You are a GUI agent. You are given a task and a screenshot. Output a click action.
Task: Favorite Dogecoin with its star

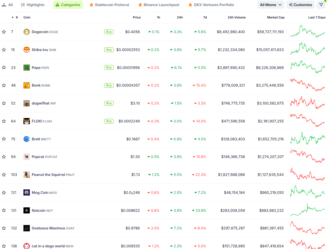[x=4, y=32]
